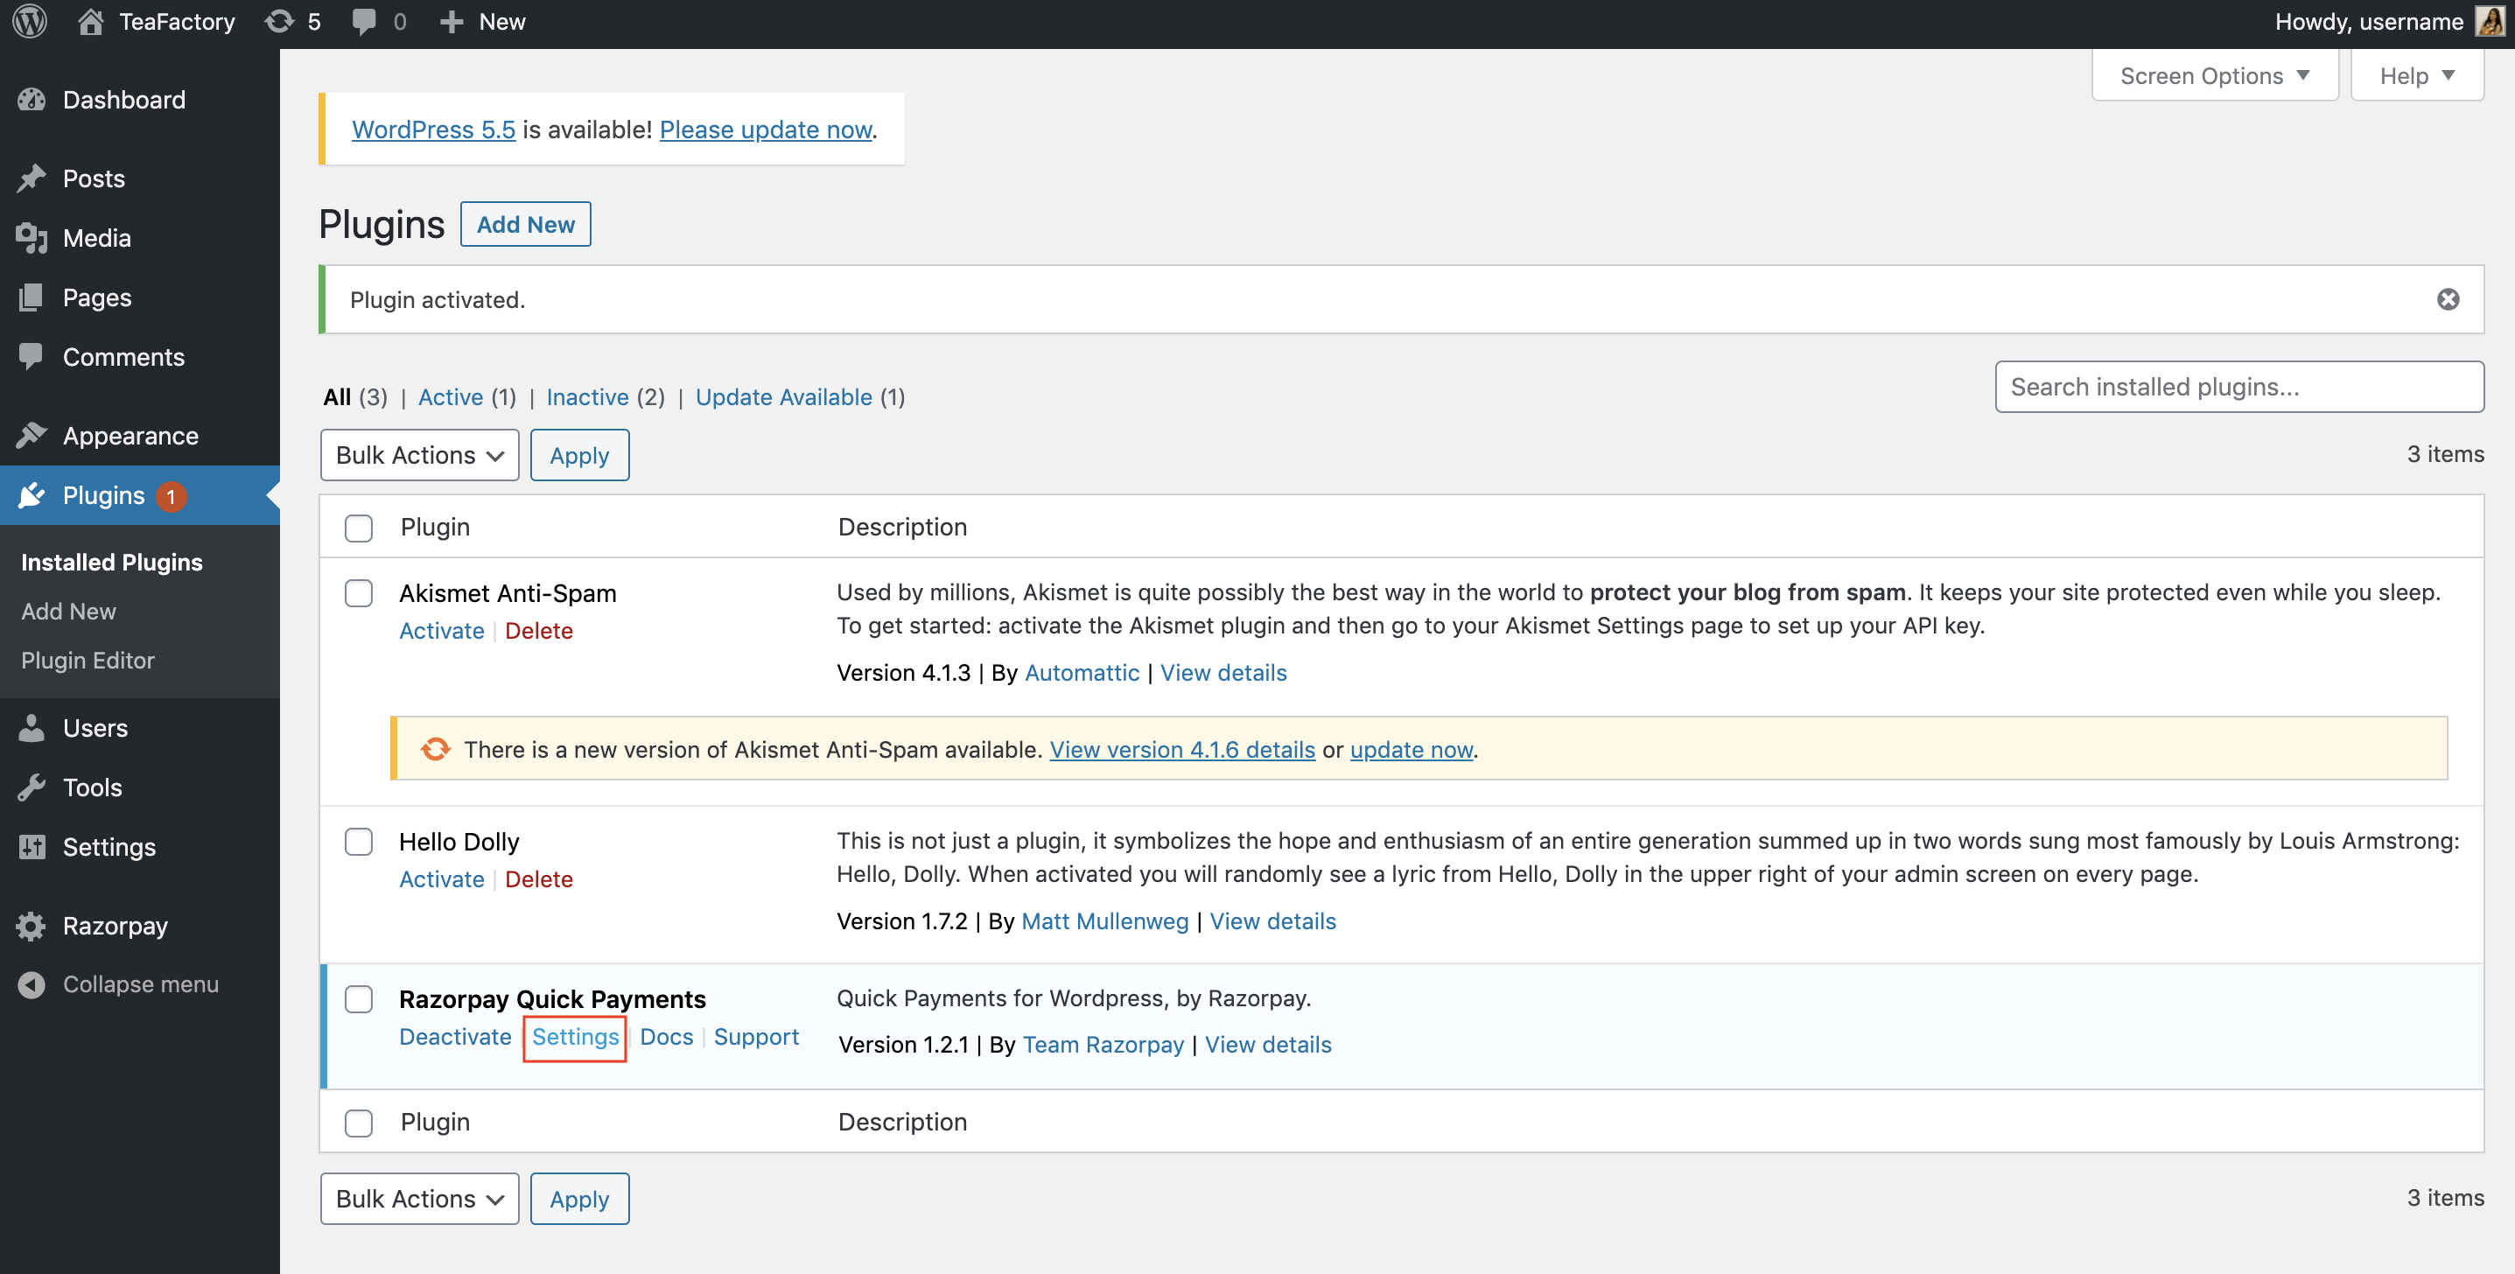Check the Akismet Anti-Spam checkbox
The width and height of the screenshot is (2515, 1274).
(x=360, y=593)
